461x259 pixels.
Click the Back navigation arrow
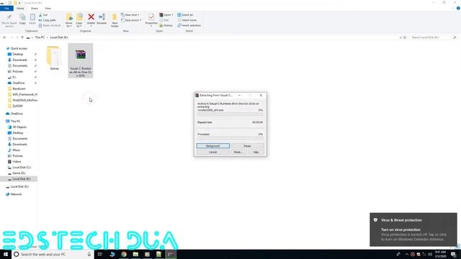coord(4,37)
